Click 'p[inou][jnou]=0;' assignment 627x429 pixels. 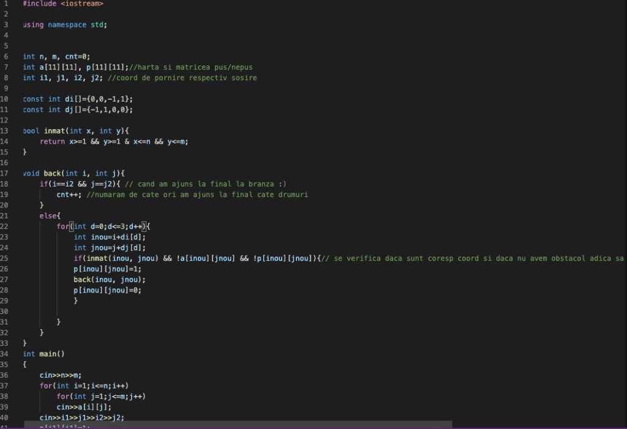[x=107, y=290]
